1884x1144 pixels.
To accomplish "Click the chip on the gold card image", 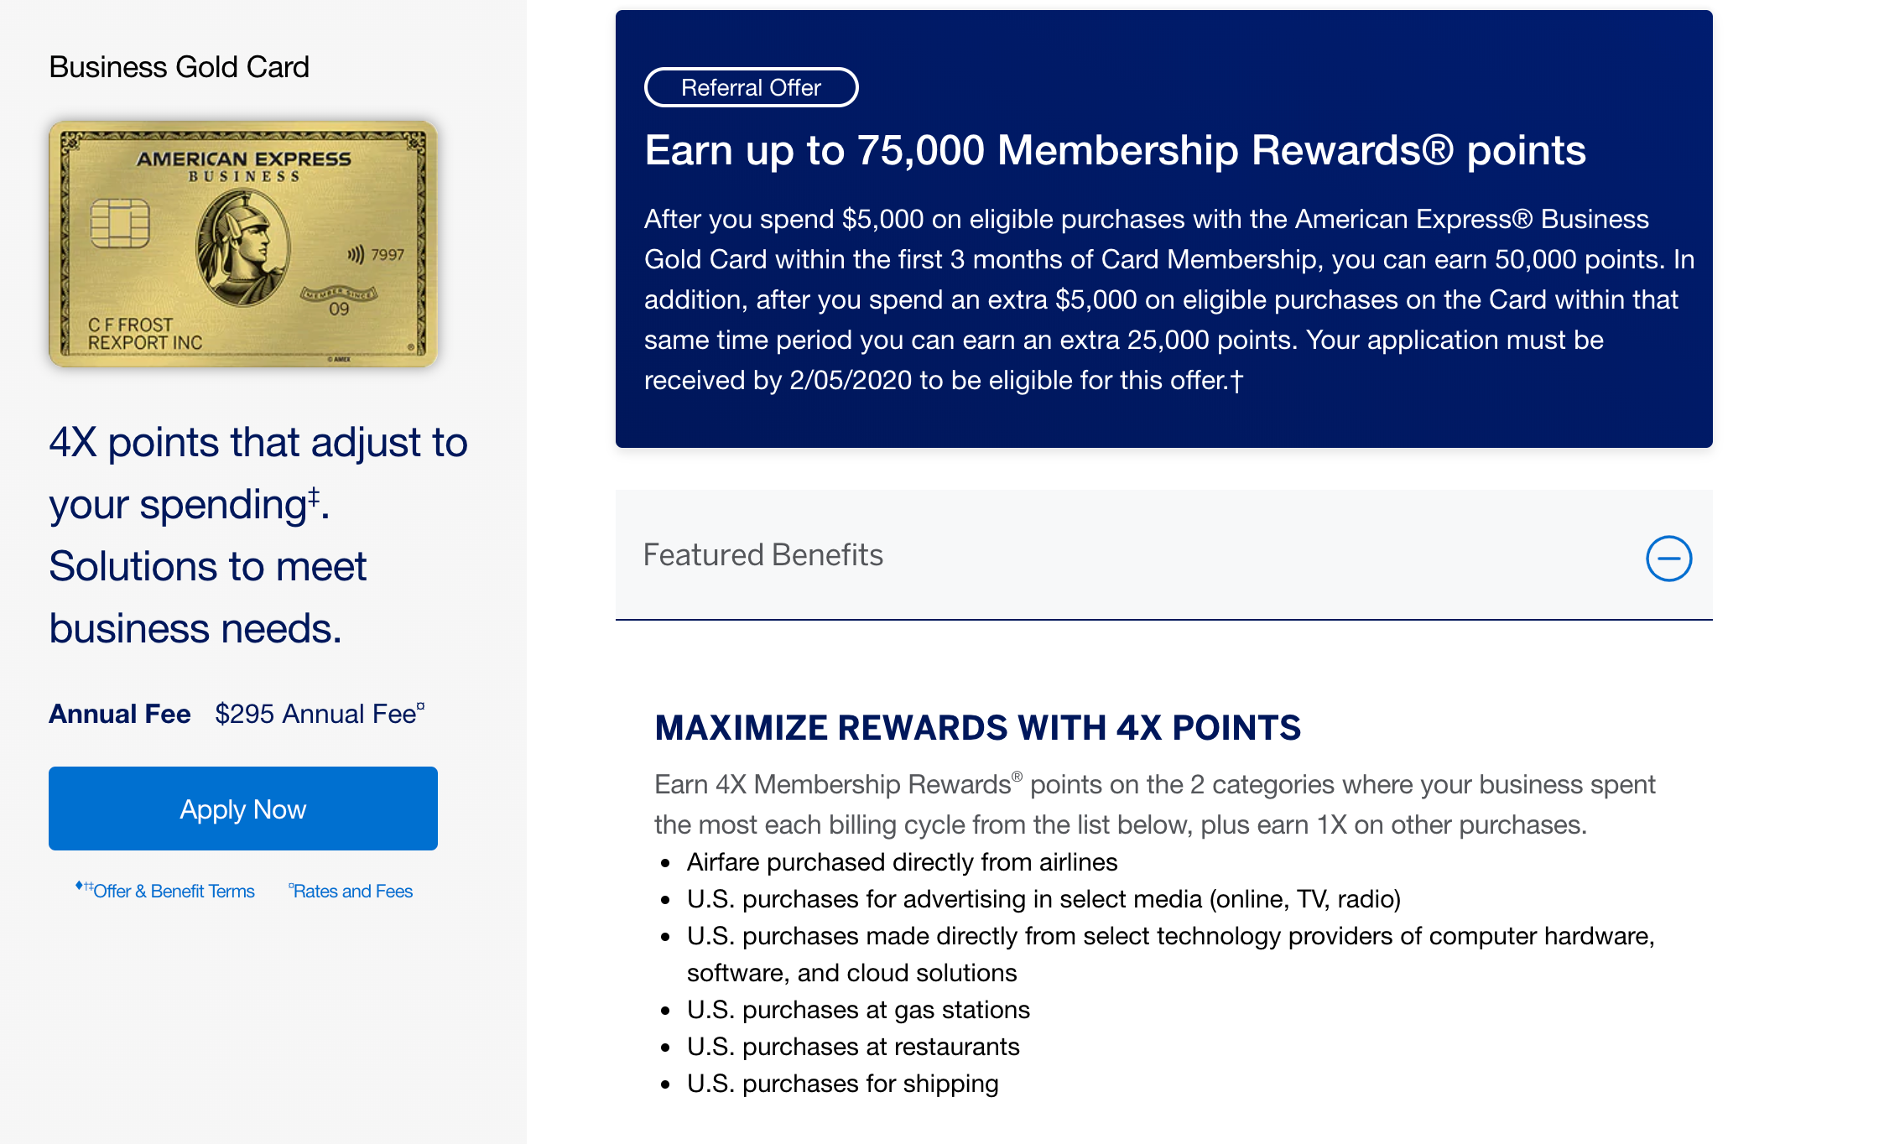I will point(120,224).
